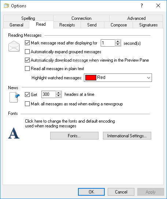
Task: Increase the seconds value with up arrow
Action: pos(118,41)
